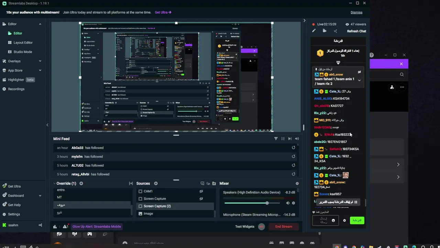Open the Mixer advanced settings gear

coord(297,184)
